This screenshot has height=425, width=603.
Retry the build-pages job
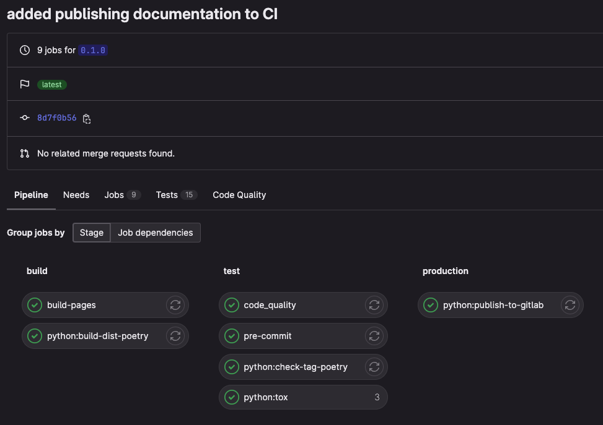point(175,305)
